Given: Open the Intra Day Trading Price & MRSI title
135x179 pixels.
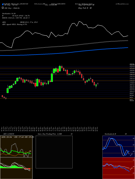Looking at the screenshot, I should (55, 134).
